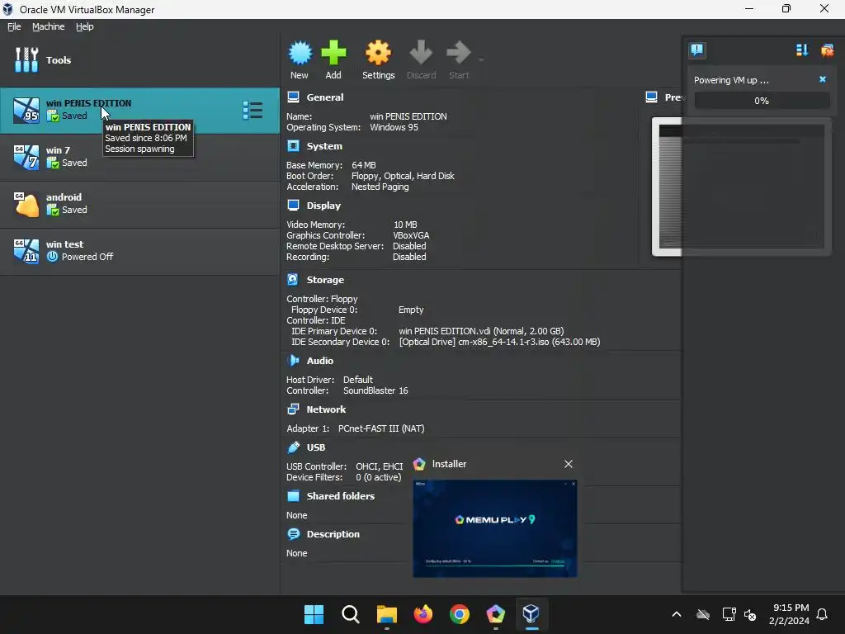Viewport: 845px width, 634px height.
Task: Open the File menu
Action: coord(14,26)
